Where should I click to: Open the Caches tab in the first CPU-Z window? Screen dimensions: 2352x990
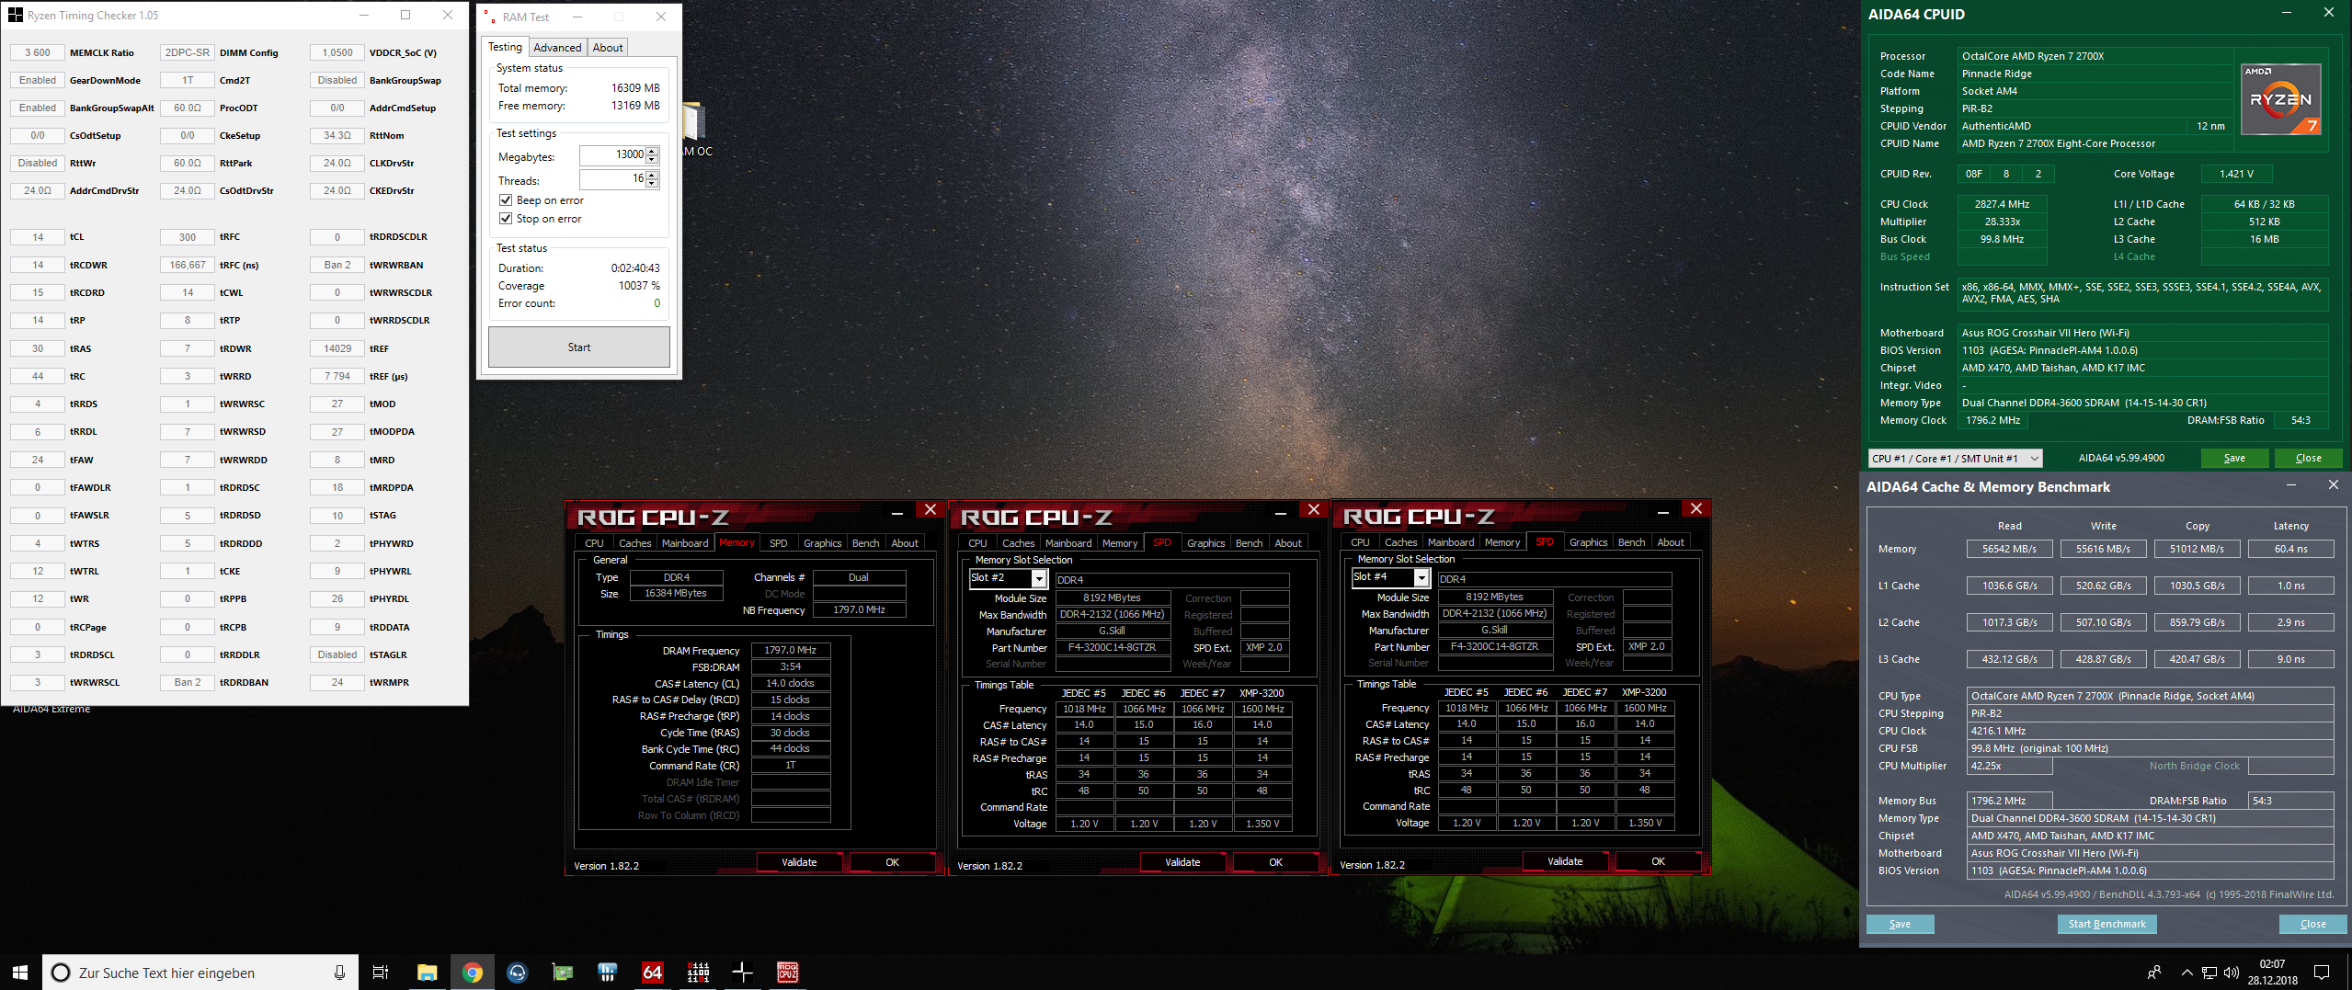(x=634, y=543)
